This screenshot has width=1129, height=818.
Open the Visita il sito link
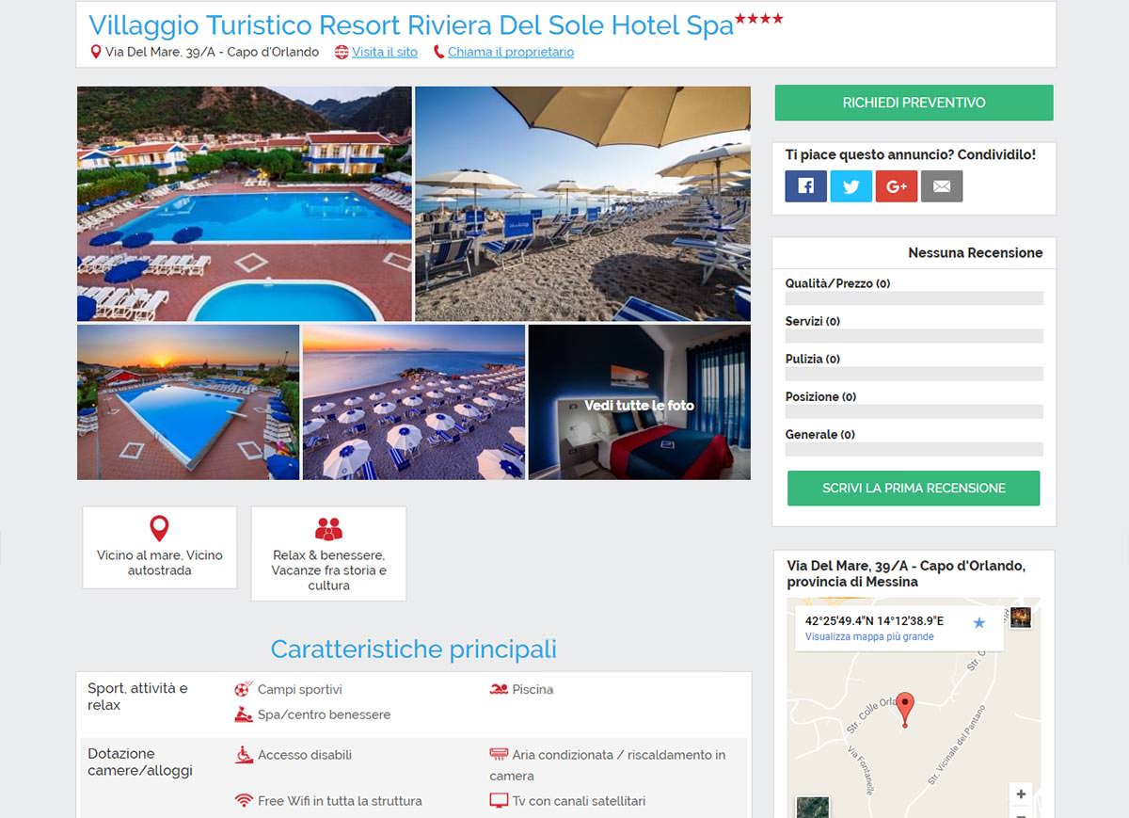coord(385,52)
